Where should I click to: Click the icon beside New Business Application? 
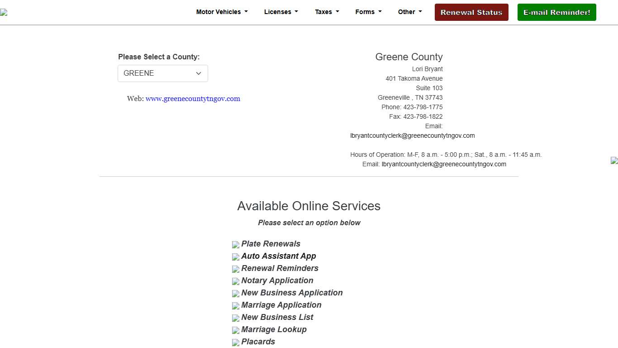coord(236,294)
